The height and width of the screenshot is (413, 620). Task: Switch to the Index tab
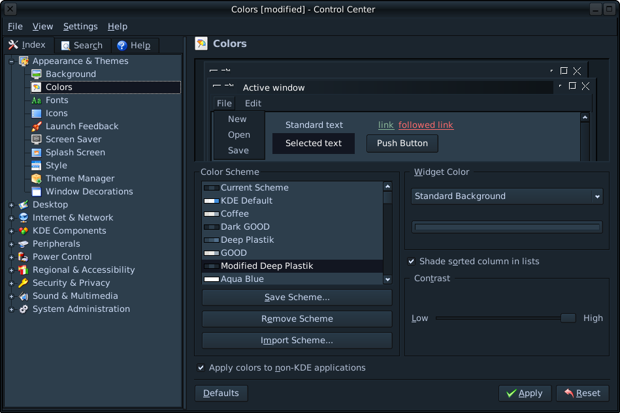[x=27, y=44]
